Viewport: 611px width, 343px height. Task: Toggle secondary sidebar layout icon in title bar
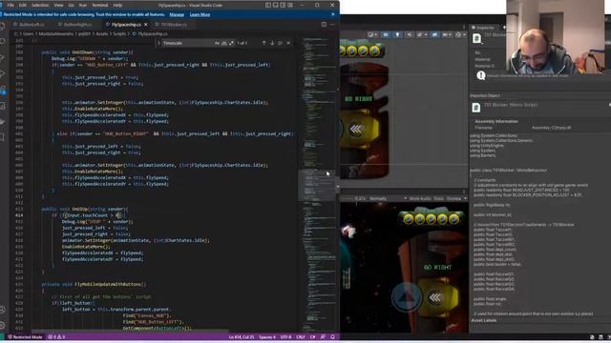[283, 5]
